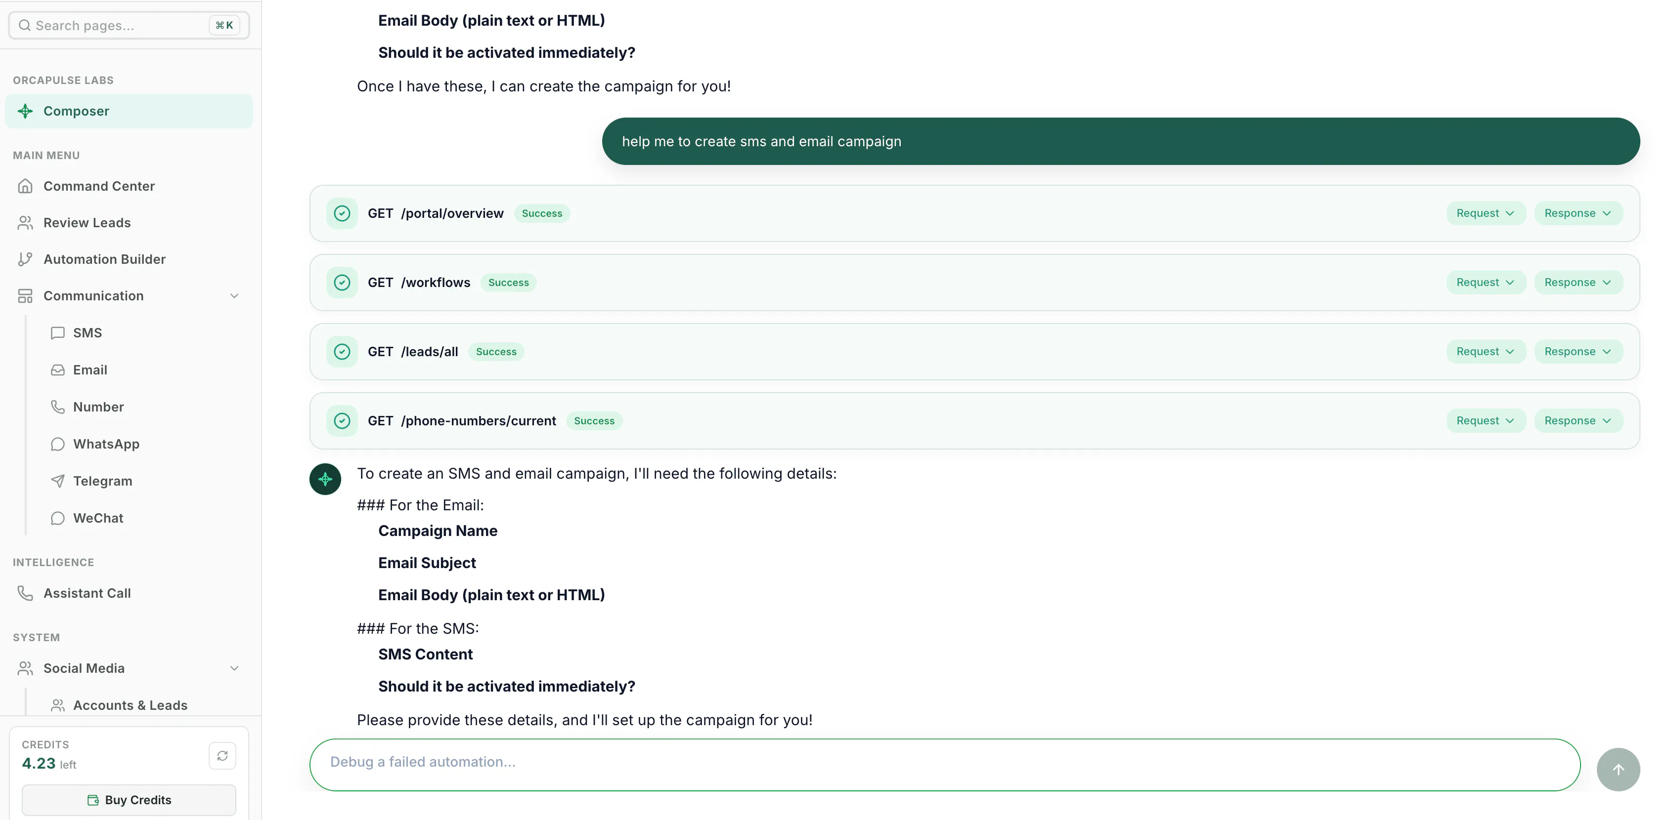Open Automation Builder
This screenshot has height=820, width=1675.
129,259
